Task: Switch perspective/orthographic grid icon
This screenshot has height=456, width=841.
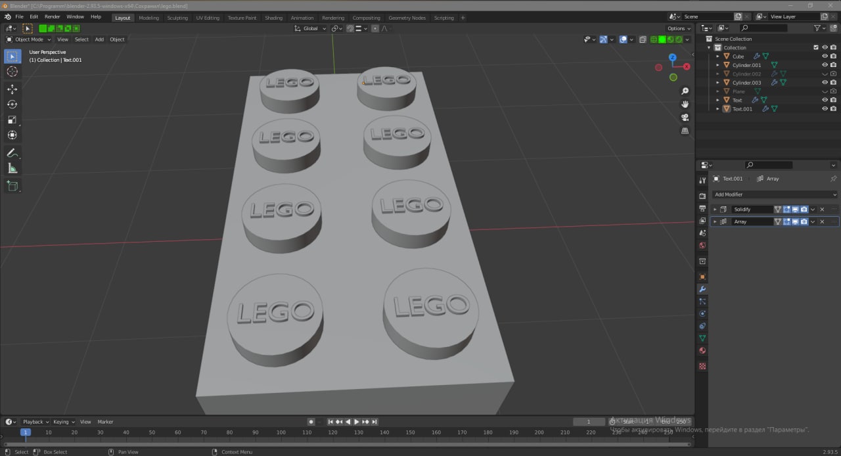Action: point(685,131)
